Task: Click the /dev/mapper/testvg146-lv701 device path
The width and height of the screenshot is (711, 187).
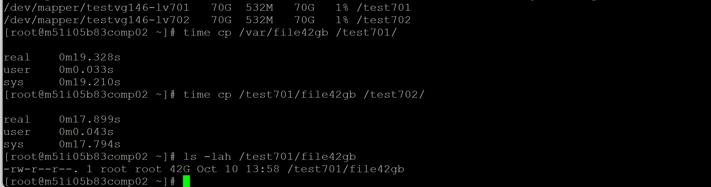Action: 97,7
